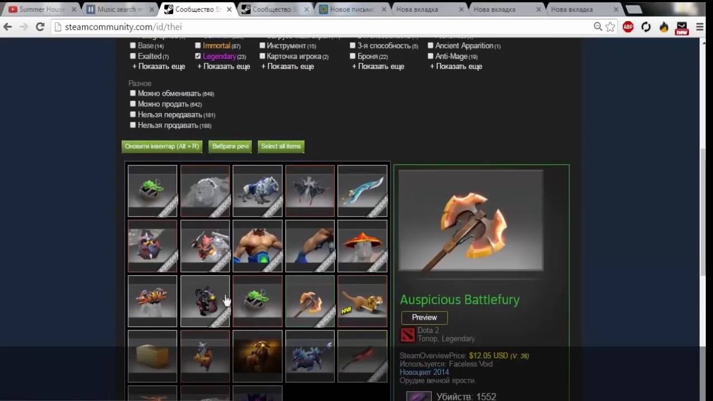The image size is (713, 401).
Task: Check the Base filter checkbox
Action: pos(133,46)
